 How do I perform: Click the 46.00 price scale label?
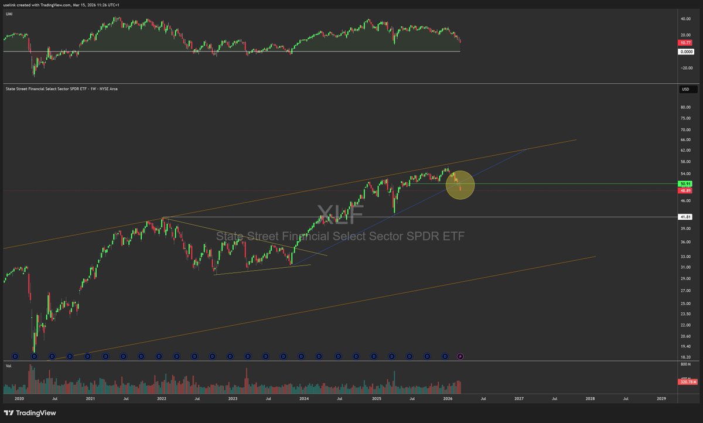(x=686, y=200)
